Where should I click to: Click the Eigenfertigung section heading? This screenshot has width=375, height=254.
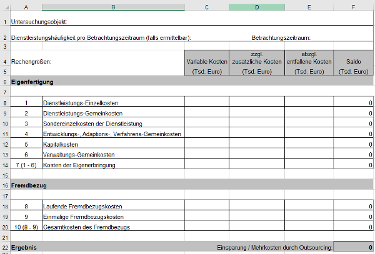32,82
